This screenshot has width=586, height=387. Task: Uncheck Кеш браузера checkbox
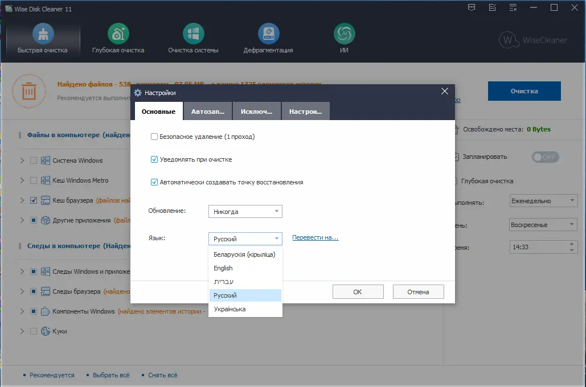click(34, 200)
